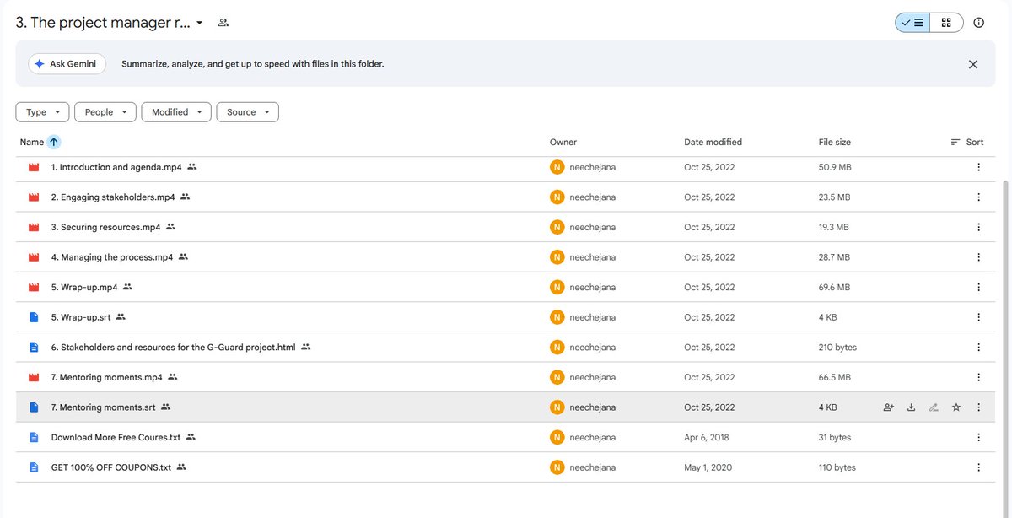The width and height of the screenshot is (1012, 518).
Task: Open more actions for 3. Securing resources.mp4
Action: pyautogui.click(x=978, y=227)
